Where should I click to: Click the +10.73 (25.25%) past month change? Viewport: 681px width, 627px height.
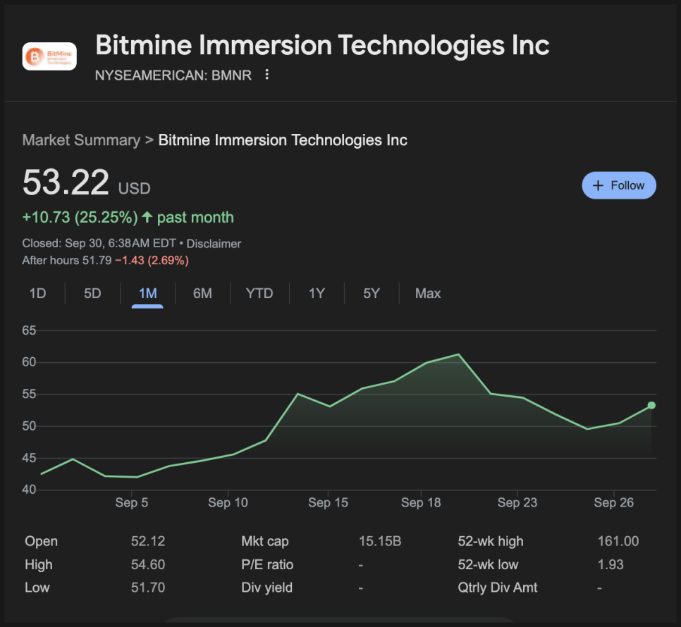coord(128,218)
